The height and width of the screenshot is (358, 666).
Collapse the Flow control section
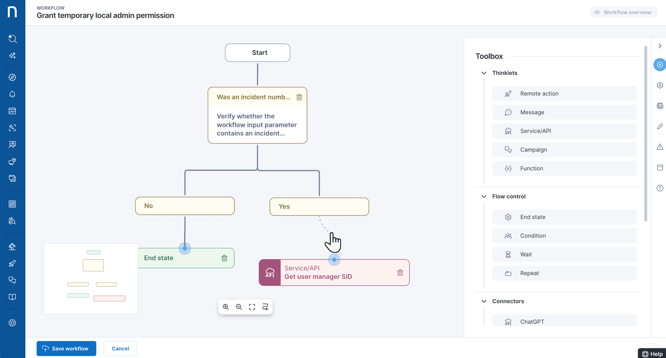tap(484, 197)
